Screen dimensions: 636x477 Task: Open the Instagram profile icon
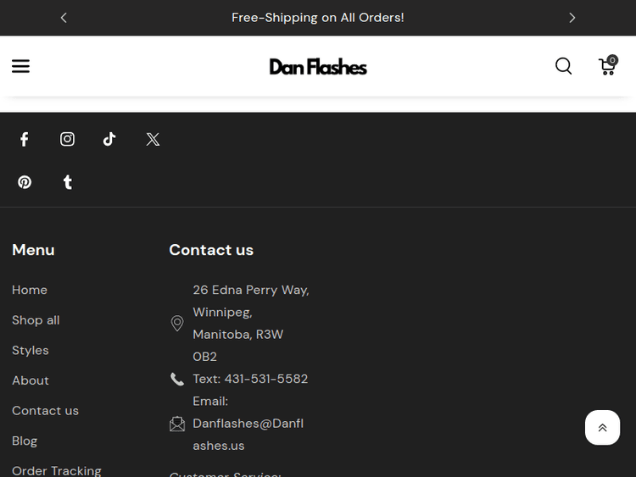(x=67, y=139)
